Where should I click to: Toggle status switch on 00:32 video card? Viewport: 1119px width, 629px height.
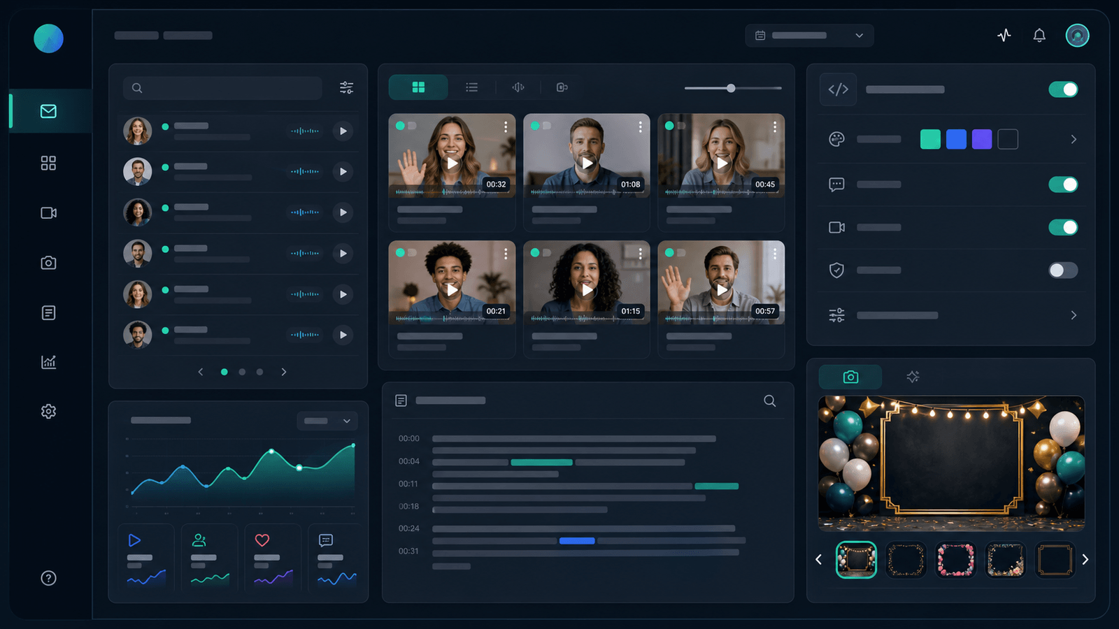pos(406,126)
